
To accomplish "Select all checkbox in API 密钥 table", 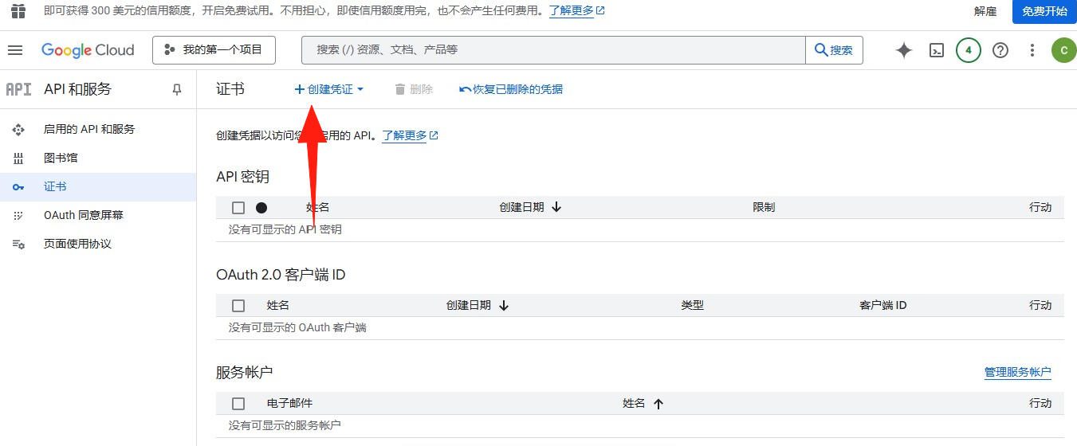I will tap(238, 208).
